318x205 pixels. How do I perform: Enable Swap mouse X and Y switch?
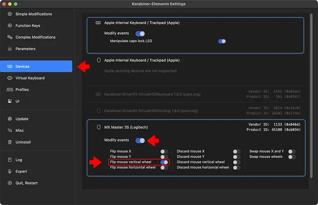pos(292,152)
